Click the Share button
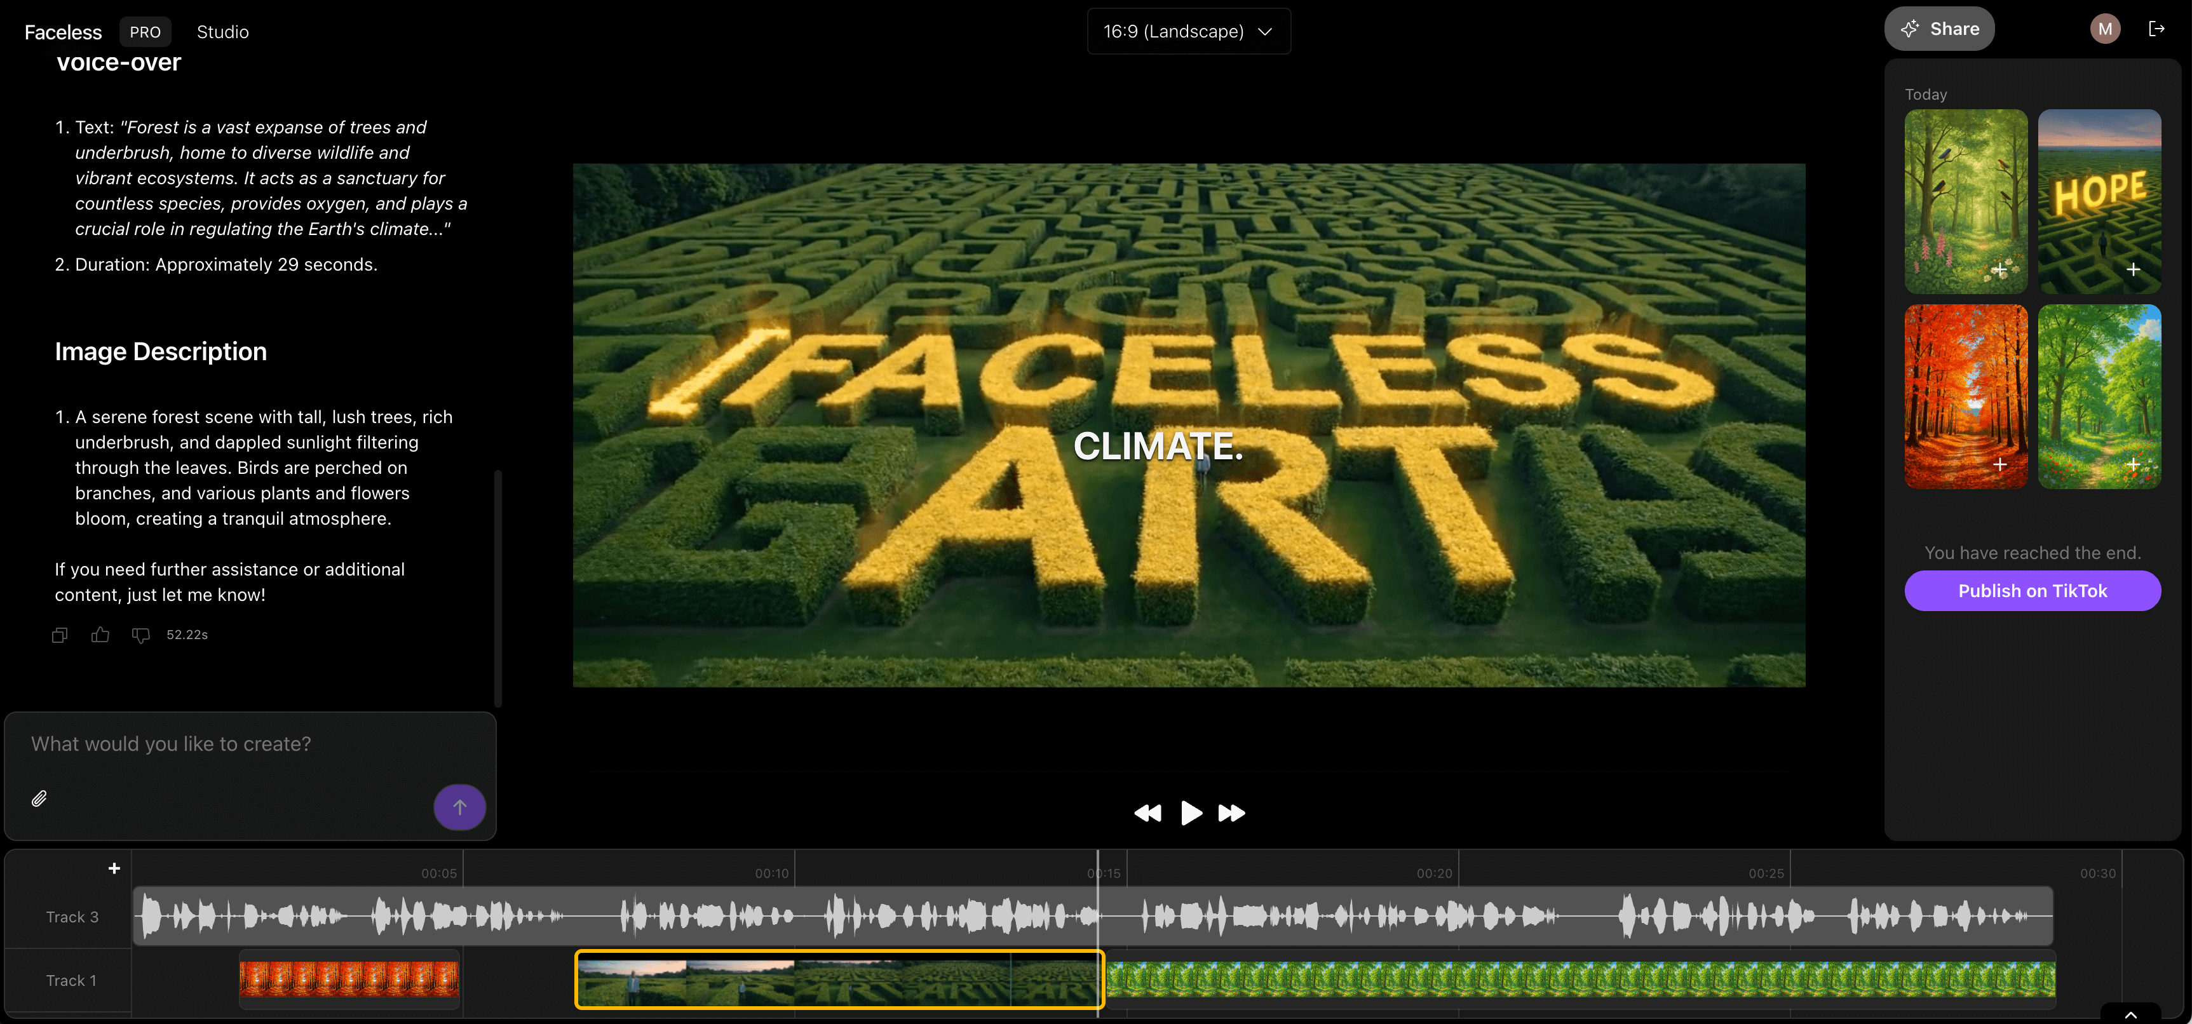2192x1024 pixels. click(x=1939, y=29)
